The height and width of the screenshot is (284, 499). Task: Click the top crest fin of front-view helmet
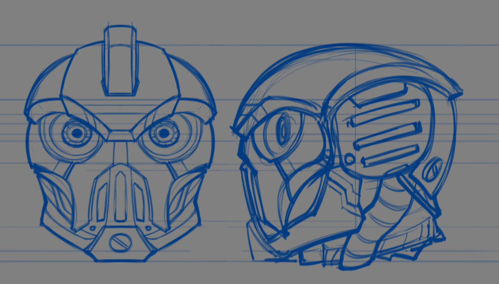coord(120,62)
